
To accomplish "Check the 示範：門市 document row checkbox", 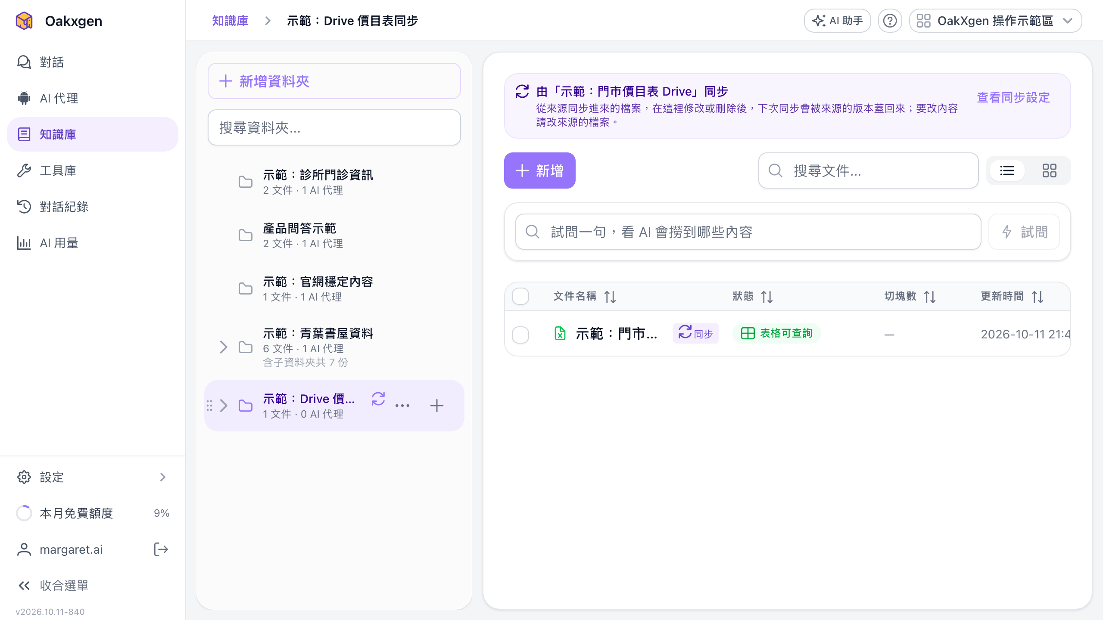I will pyautogui.click(x=520, y=335).
